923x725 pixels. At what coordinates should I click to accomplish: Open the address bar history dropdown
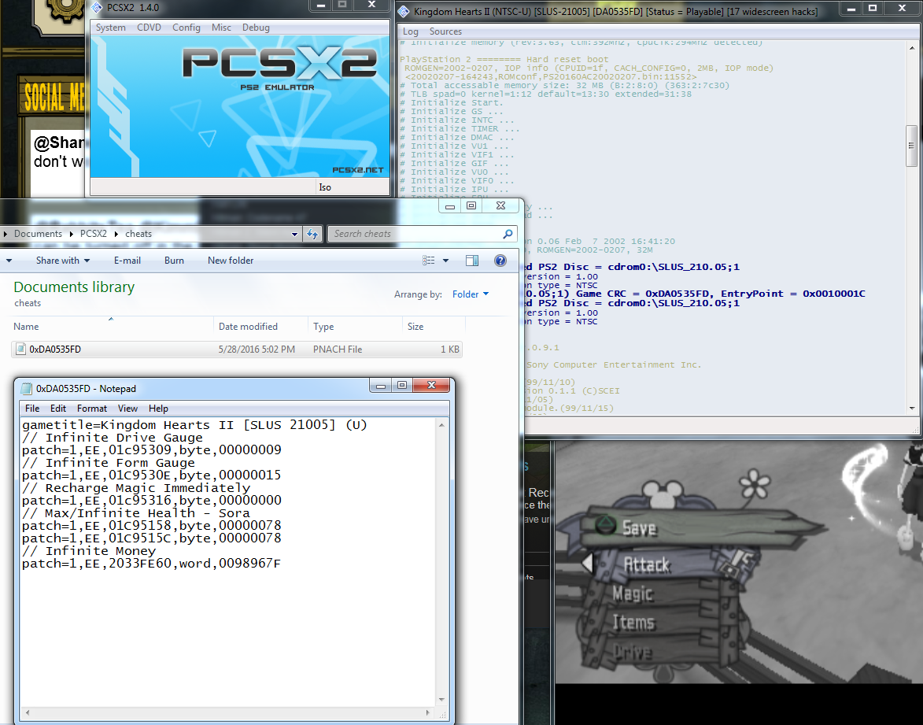coord(294,234)
